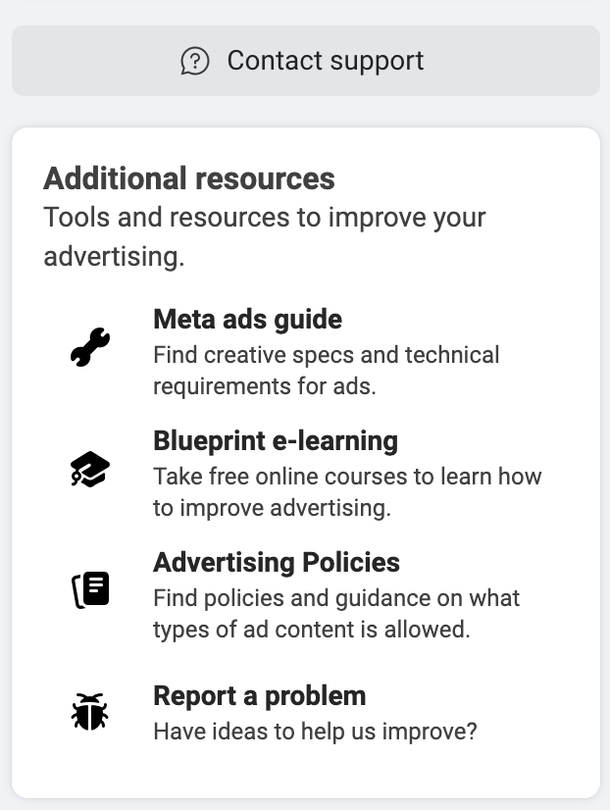Viewport: 610px width, 810px height.
Task: Select Report a problem title
Action: (260, 695)
